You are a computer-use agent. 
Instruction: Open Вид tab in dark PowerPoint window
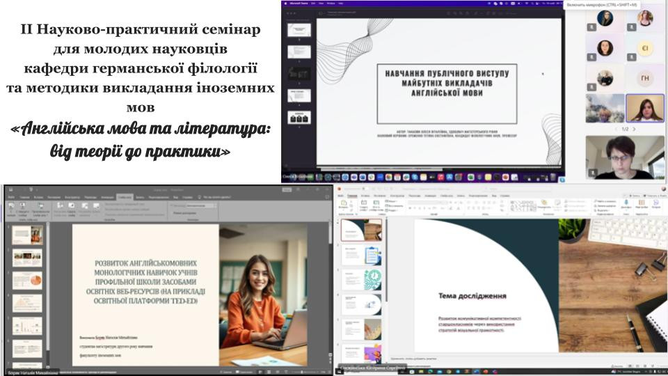pyautogui.click(x=175, y=197)
